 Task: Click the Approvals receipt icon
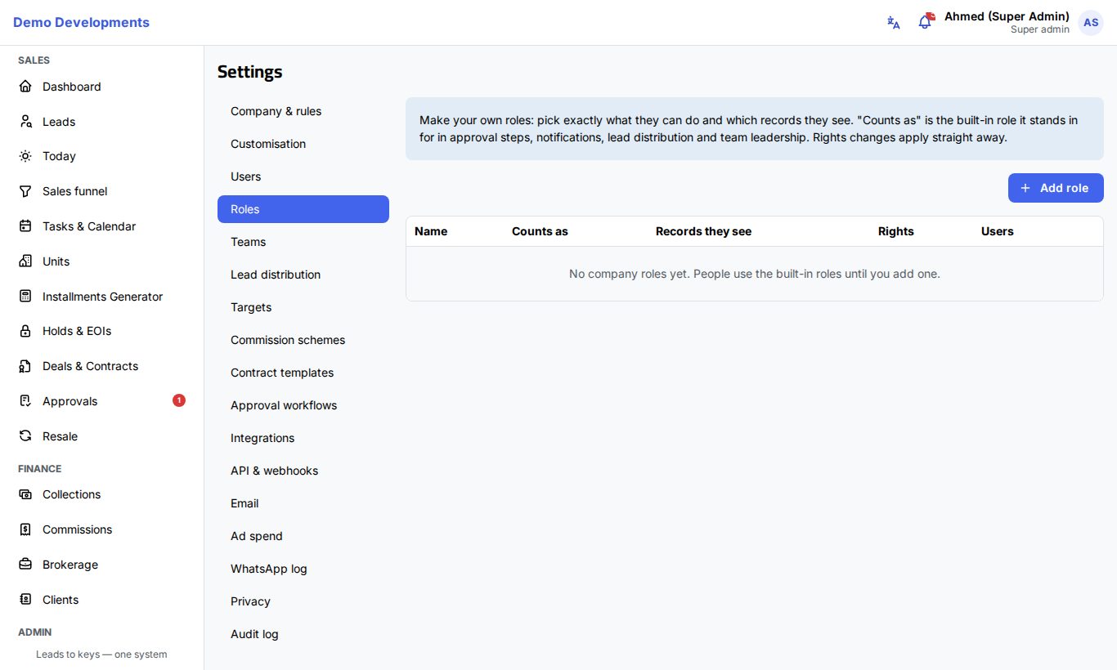[x=25, y=401]
